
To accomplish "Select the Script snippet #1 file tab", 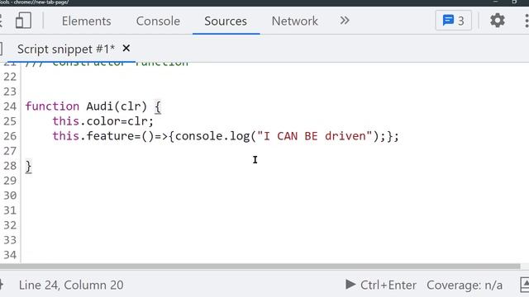I will point(66,49).
